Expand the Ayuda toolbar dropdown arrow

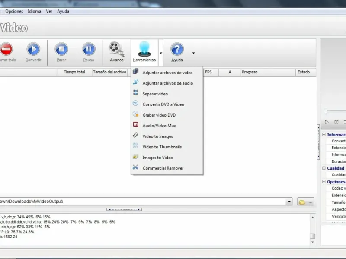point(193,53)
